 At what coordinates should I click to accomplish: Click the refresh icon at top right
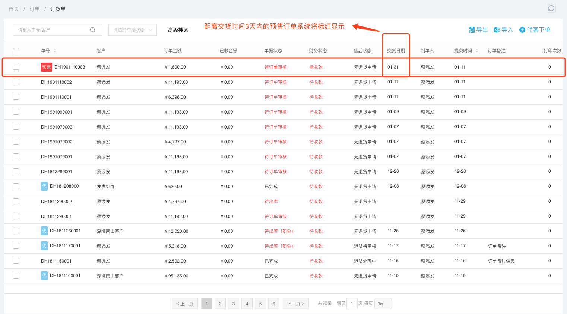point(551,8)
